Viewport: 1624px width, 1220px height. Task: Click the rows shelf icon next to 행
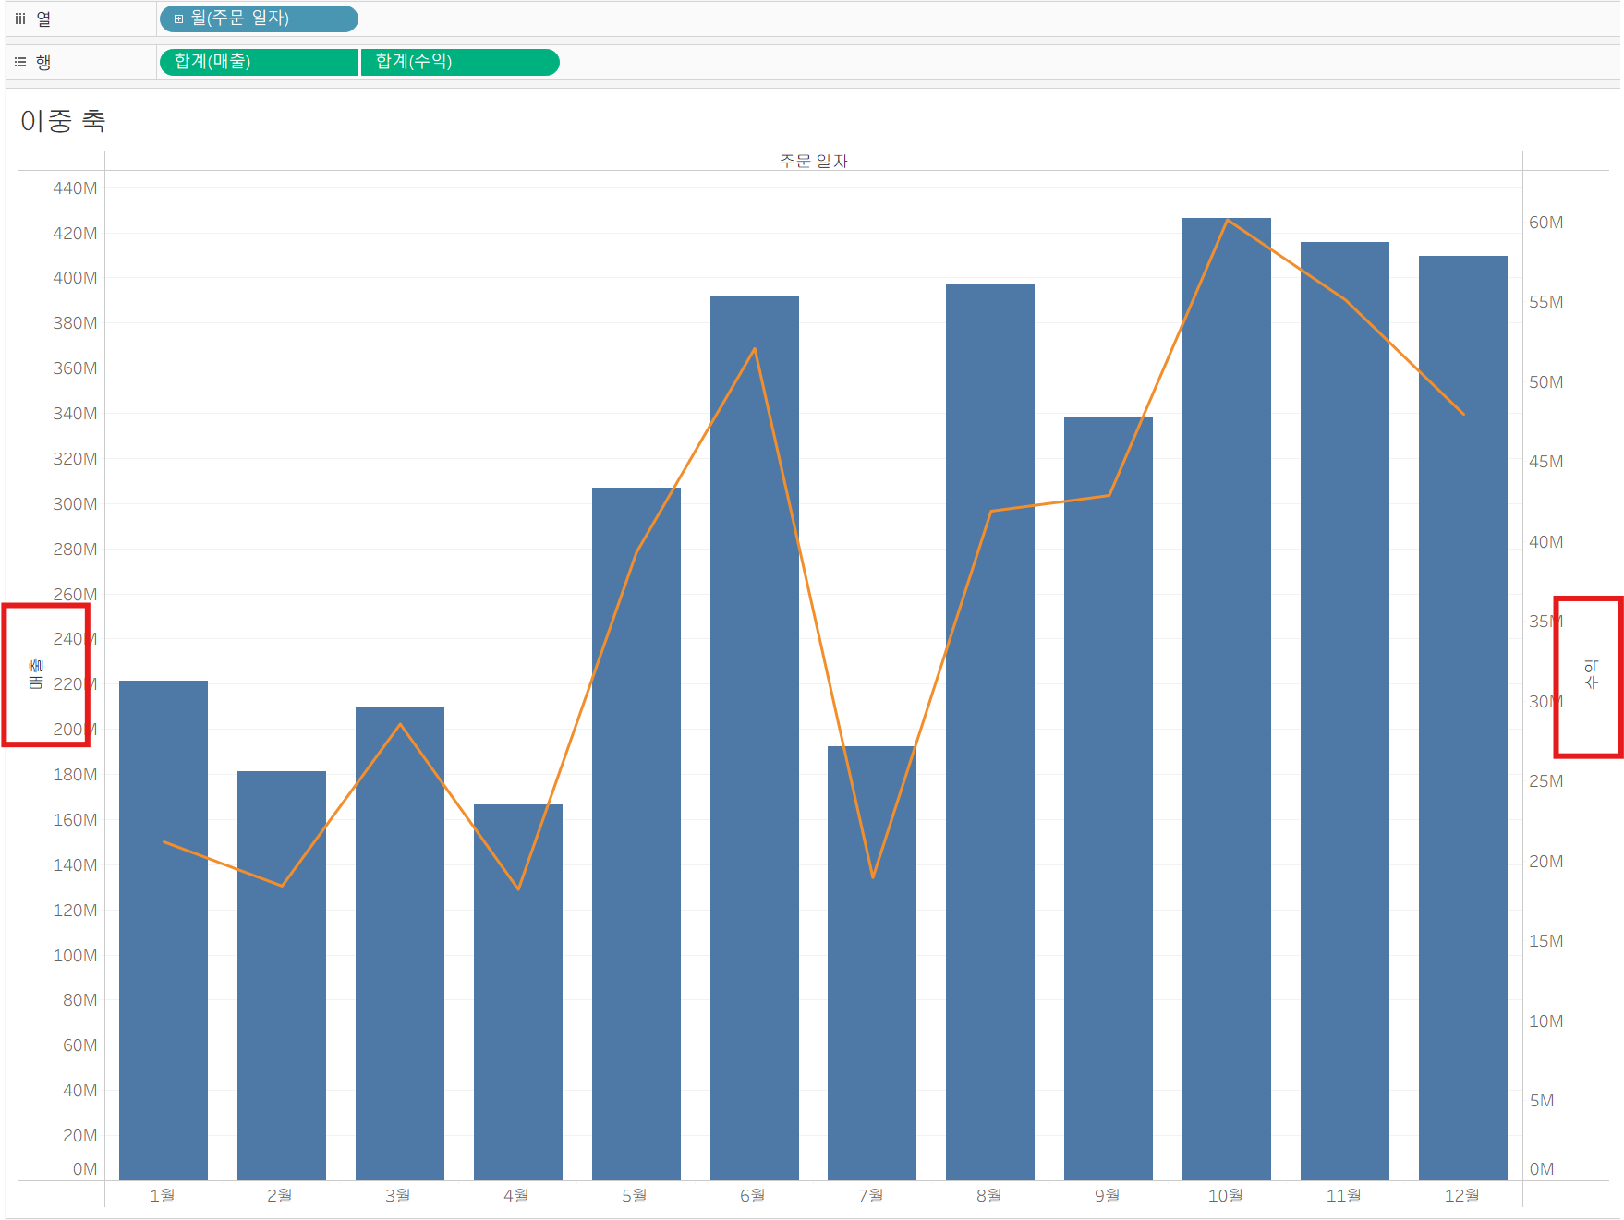[20, 62]
